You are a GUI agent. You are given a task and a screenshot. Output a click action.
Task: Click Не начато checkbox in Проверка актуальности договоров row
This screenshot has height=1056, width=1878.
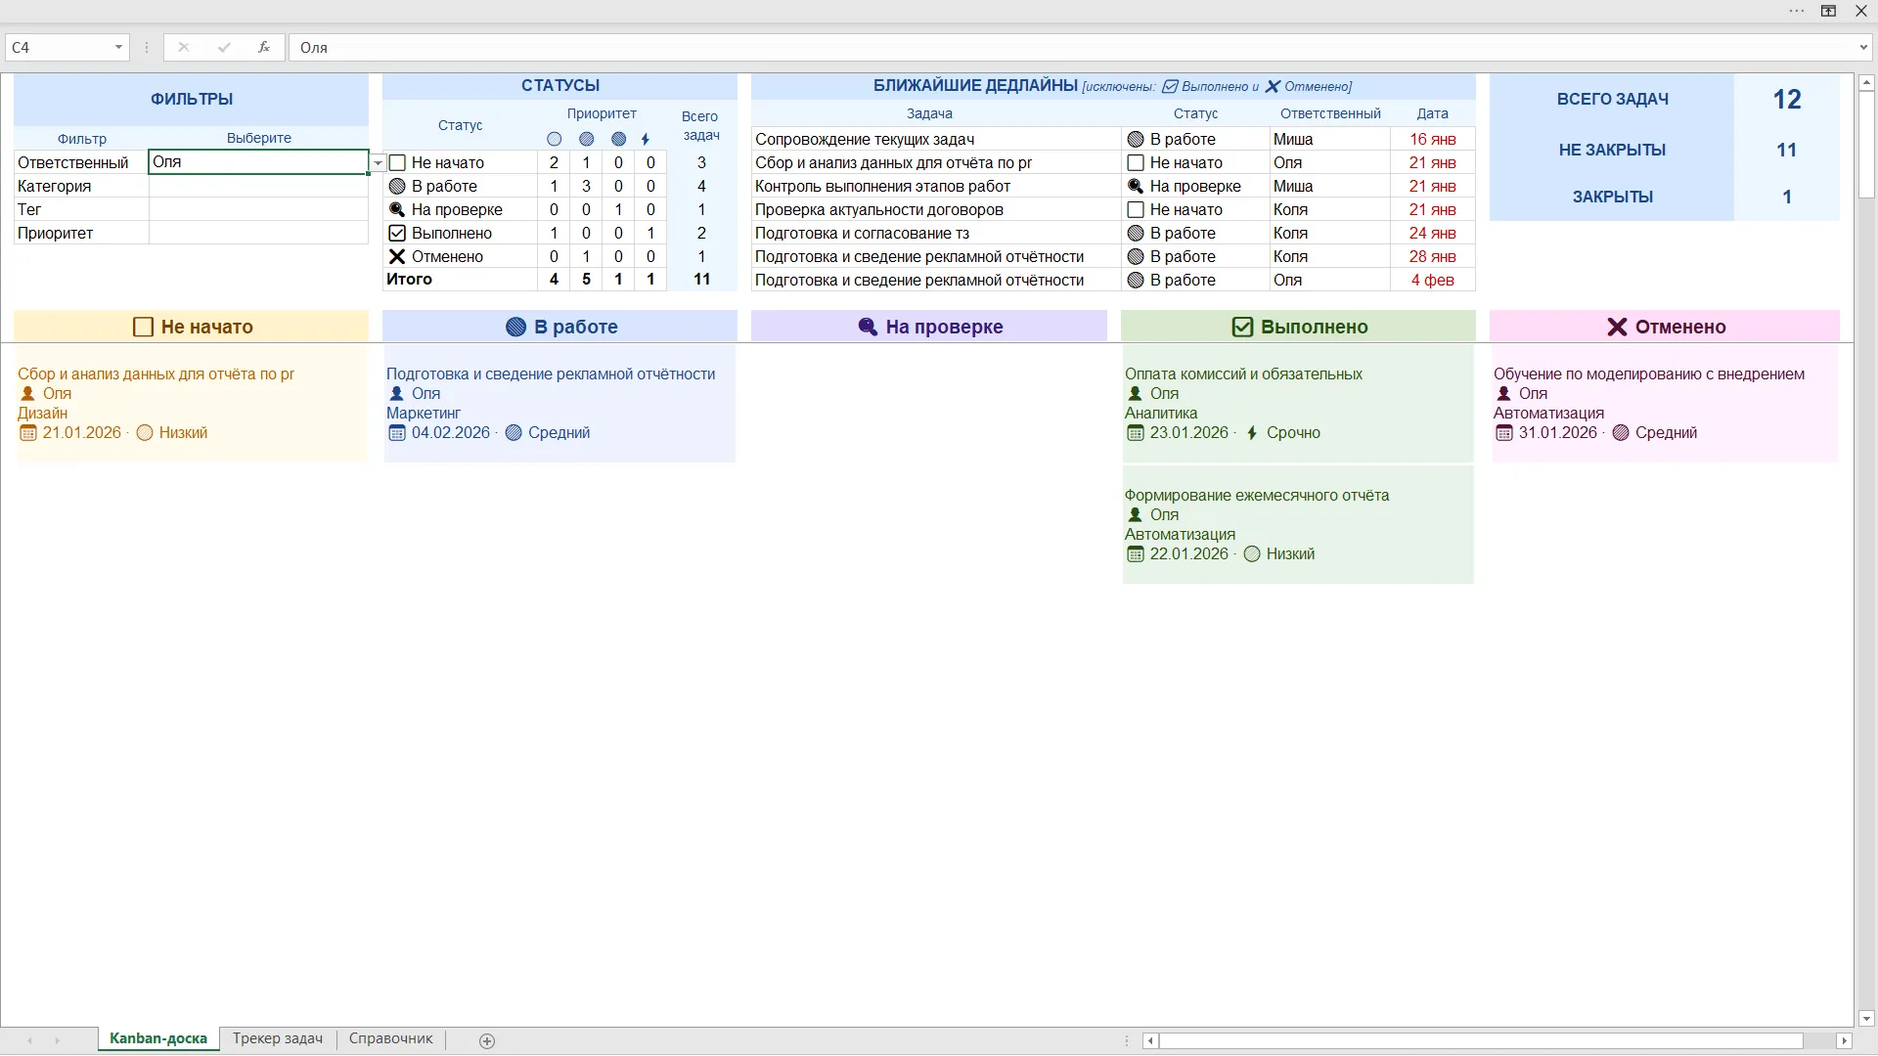pyautogui.click(x=1136, y=210)
